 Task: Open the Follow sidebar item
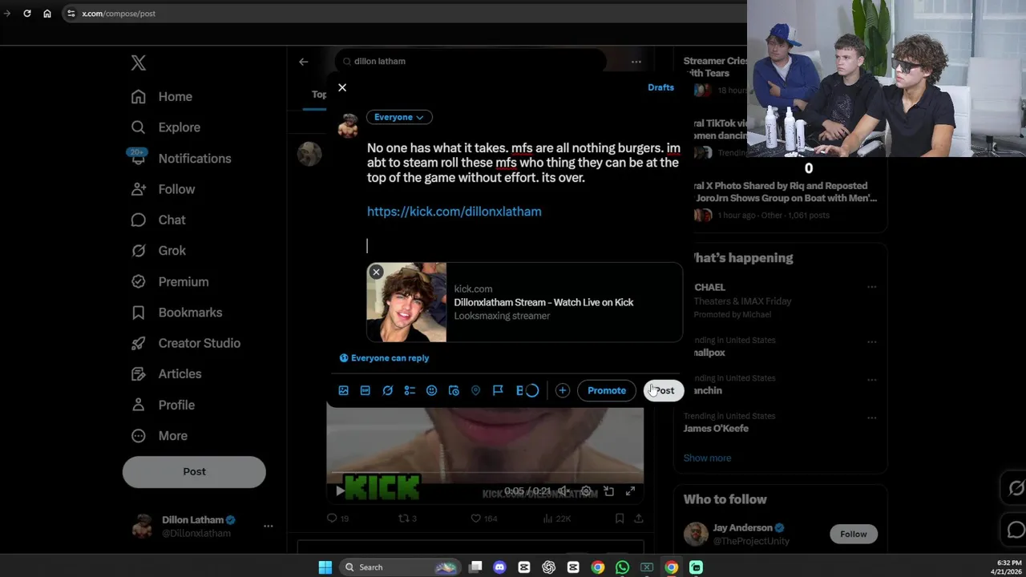[164, 189]
